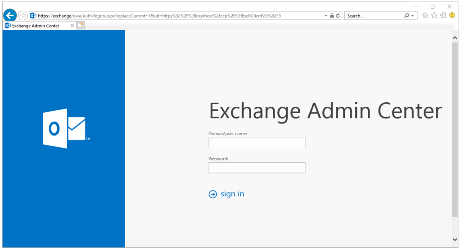The width and height of the screenshot is (461, 250).
Task: Close the browser window
Action: click(450, 7)
